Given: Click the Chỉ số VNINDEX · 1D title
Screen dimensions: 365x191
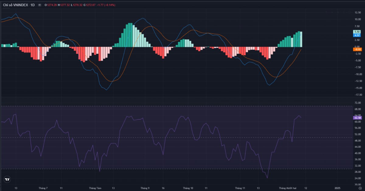Looking at the screenshot, I should click(19, 5).
